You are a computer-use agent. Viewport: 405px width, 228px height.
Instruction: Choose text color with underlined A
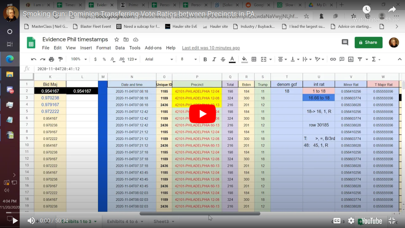(x=232, y=59)
